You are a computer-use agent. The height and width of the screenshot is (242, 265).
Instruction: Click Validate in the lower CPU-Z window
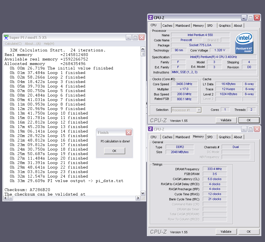coord(226,232)
